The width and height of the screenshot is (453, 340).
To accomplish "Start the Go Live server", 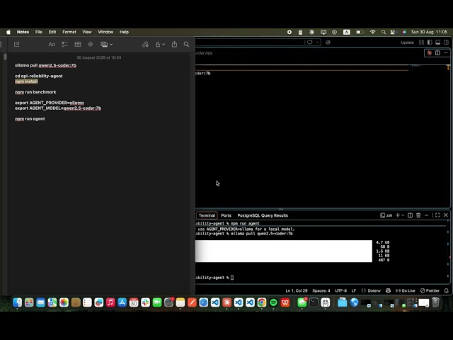I will [405, 290].
